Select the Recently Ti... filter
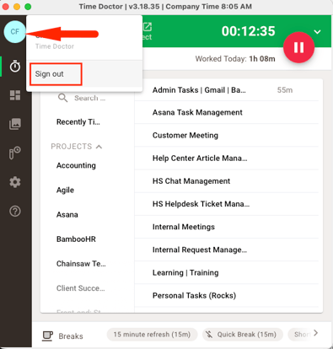The image size is (333, 349). 78,122
